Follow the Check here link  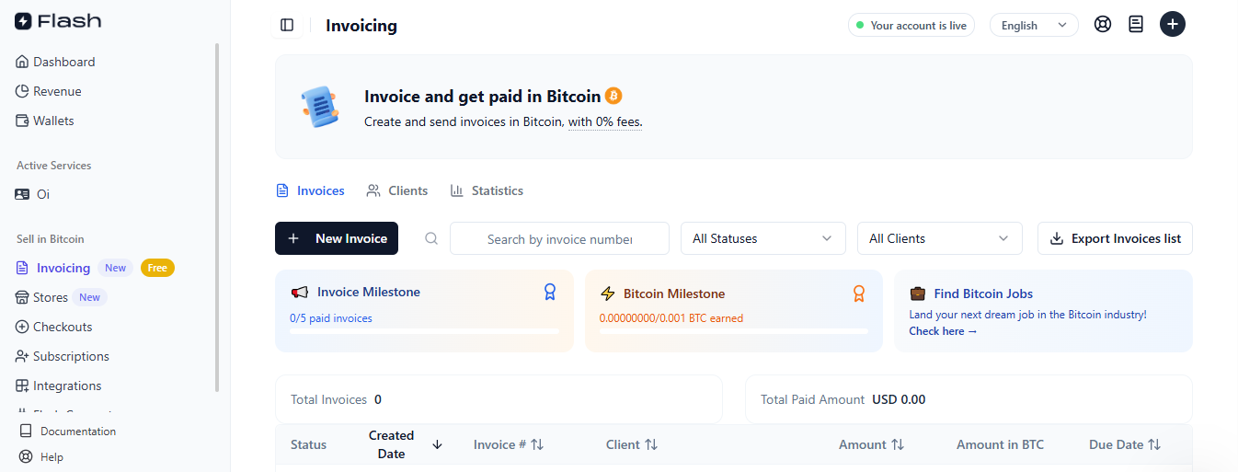point(943,331)
